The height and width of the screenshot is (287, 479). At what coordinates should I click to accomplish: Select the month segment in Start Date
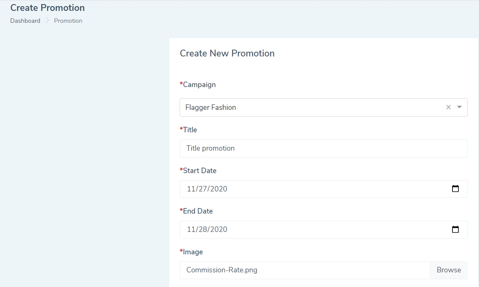[191, 189]
